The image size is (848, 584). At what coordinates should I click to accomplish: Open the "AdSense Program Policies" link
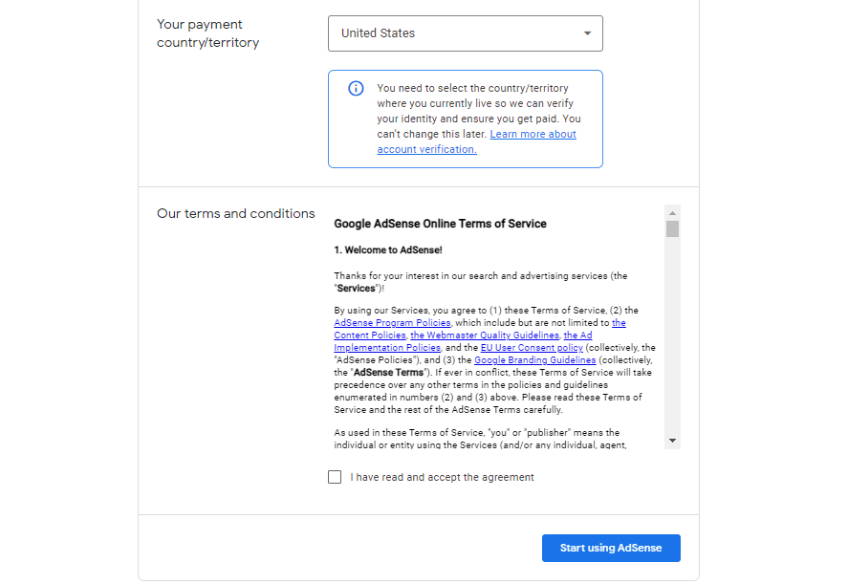tap(391, 322)
